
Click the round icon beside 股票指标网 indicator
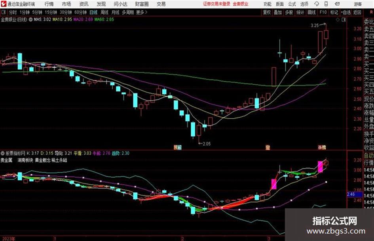pos(3,153)
